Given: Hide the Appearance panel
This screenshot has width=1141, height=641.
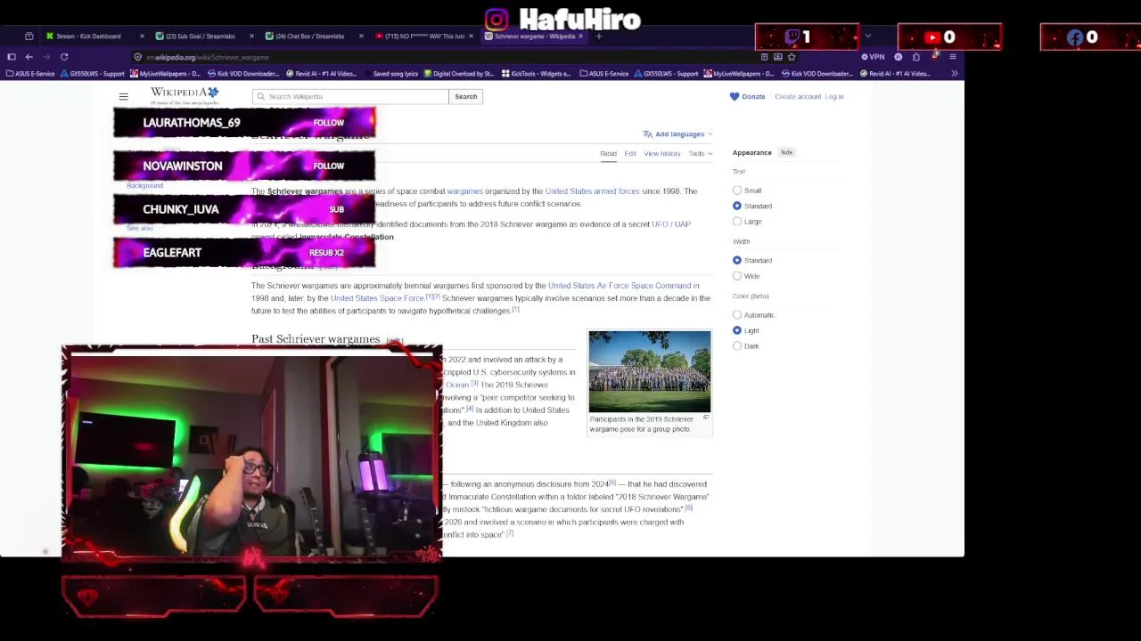Looking at the screenshot, I should point(787,152).
